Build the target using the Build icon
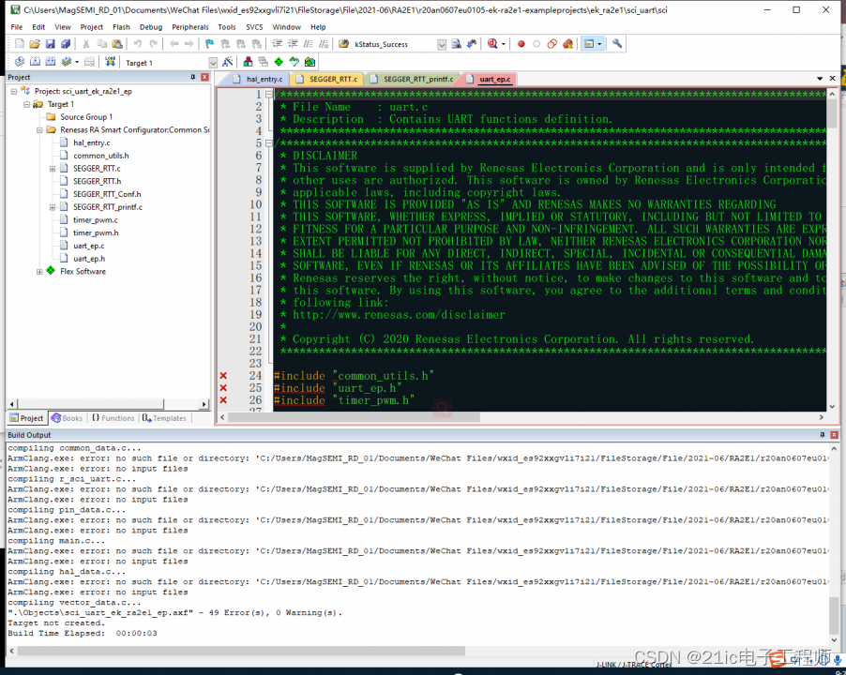The image size is (846, 675). pyautogui.click(x=35, y=62)
